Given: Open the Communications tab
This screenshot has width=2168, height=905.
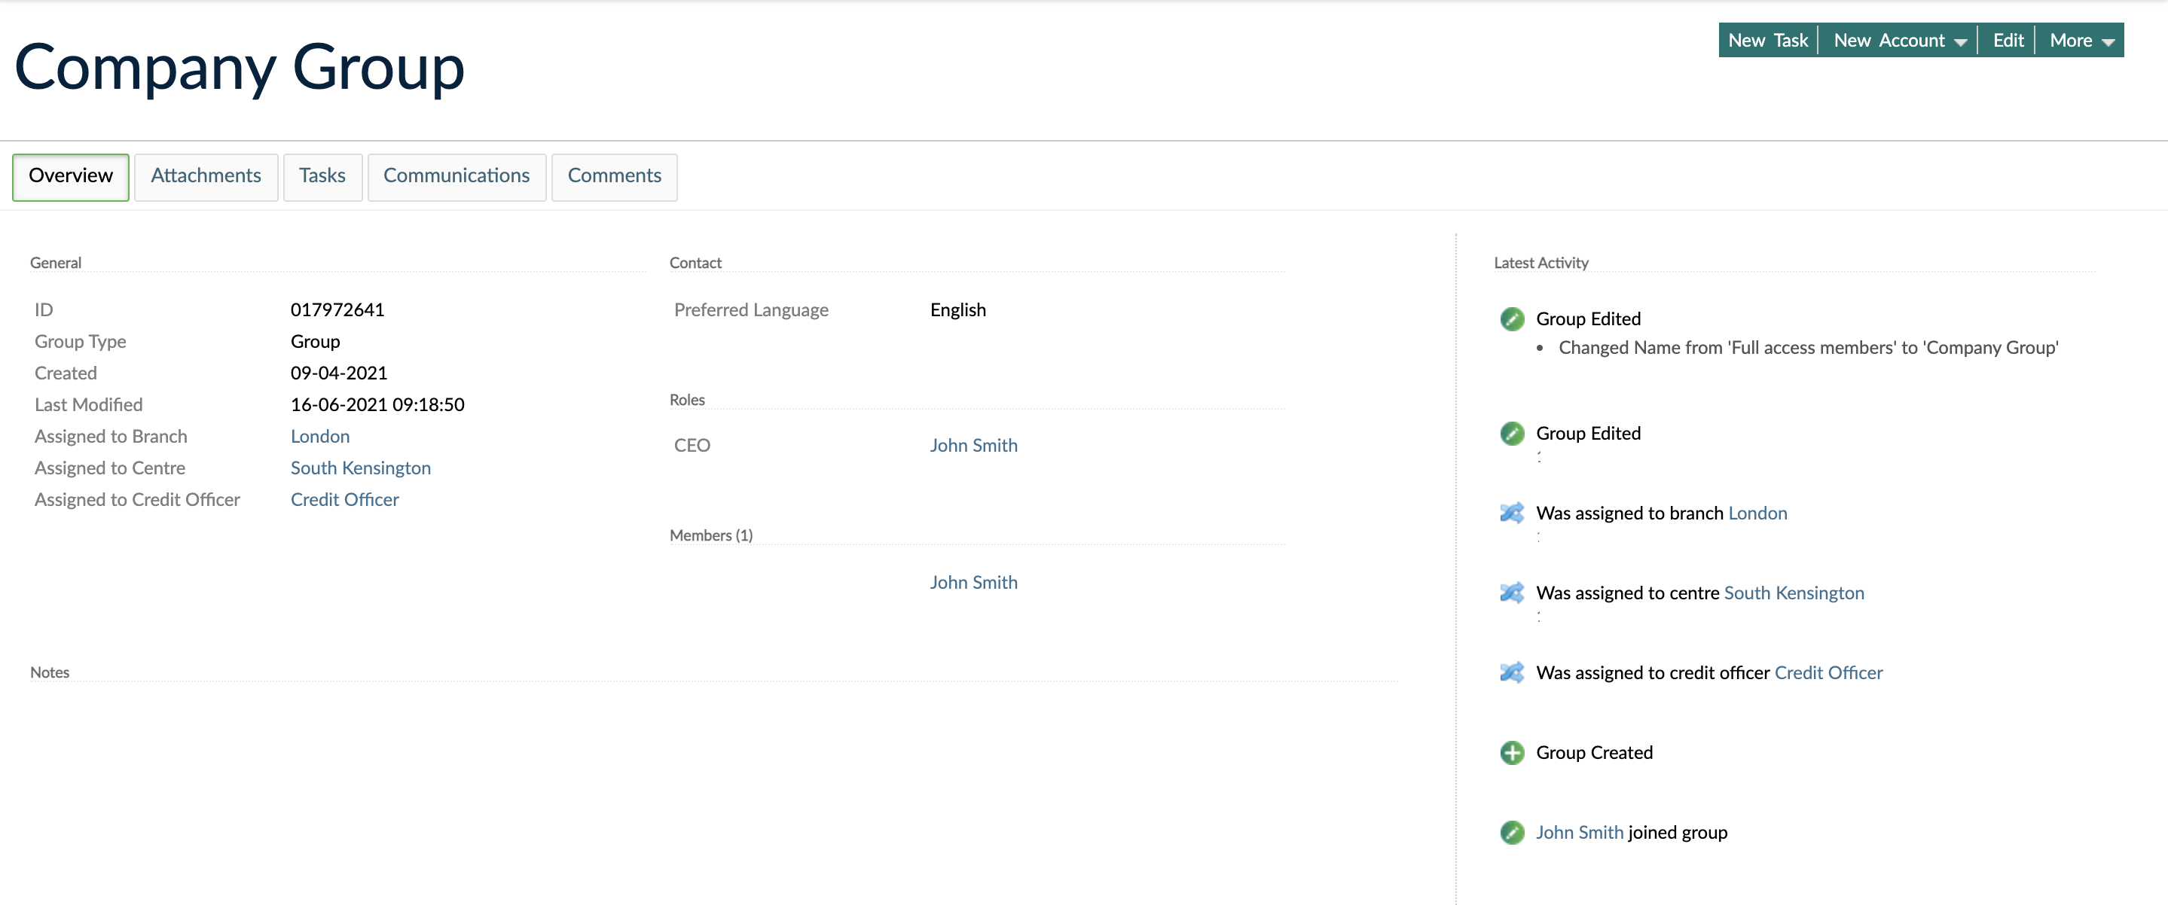Looking at the screenshot, I should coord(457,177).
